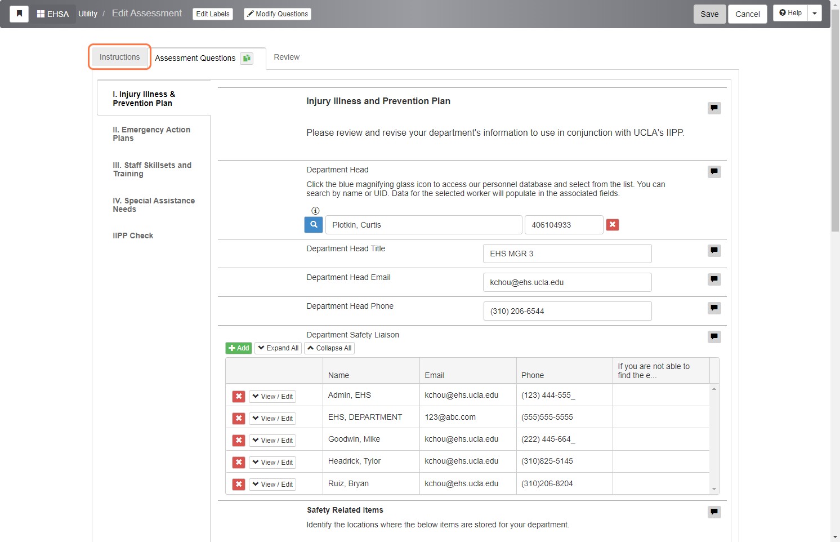Click green icon on Assessment Questions tab
This screenshot has height=542, width=840.
[x=247, y=58]
